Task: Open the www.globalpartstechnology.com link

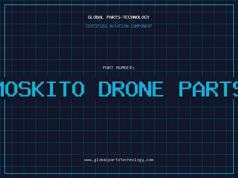Action: pyautogui.click(x=119, y=160)
